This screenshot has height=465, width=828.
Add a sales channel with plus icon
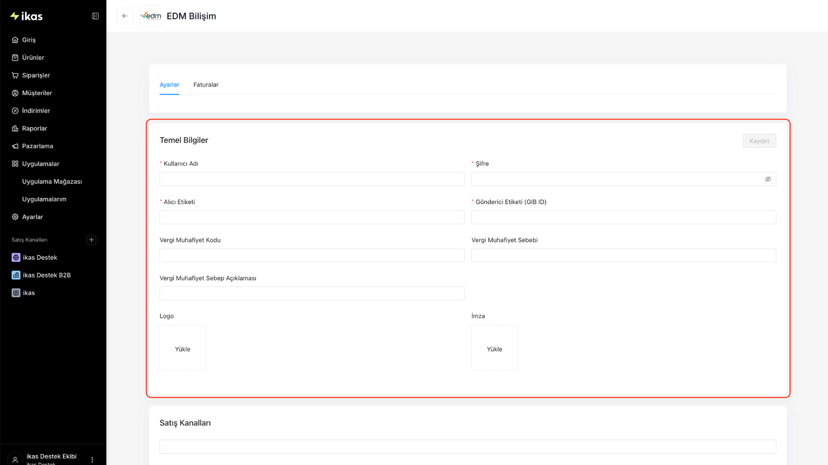(x=91, y=240)
